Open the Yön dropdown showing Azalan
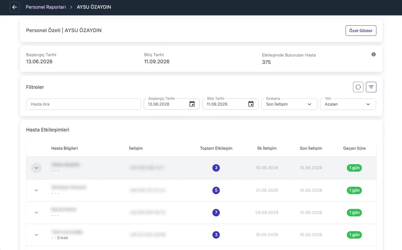This screenshot has width=402, height=250. (348, 104)
